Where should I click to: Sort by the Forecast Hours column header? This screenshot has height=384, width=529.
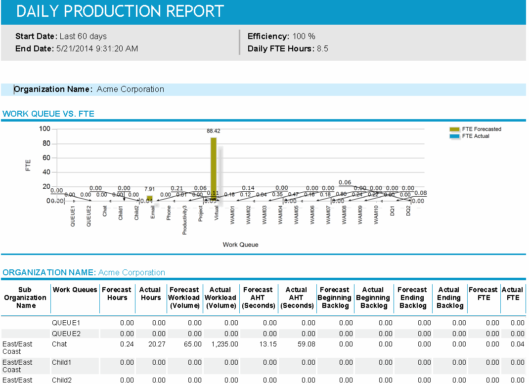point(117,294)
